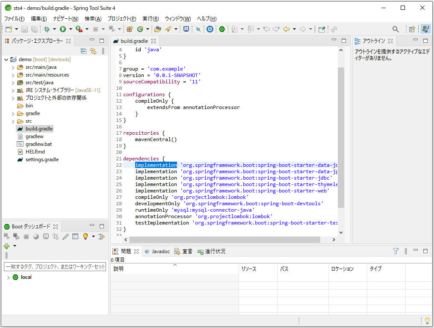Click the green plus in Boot Dashboard

(6, 246)
